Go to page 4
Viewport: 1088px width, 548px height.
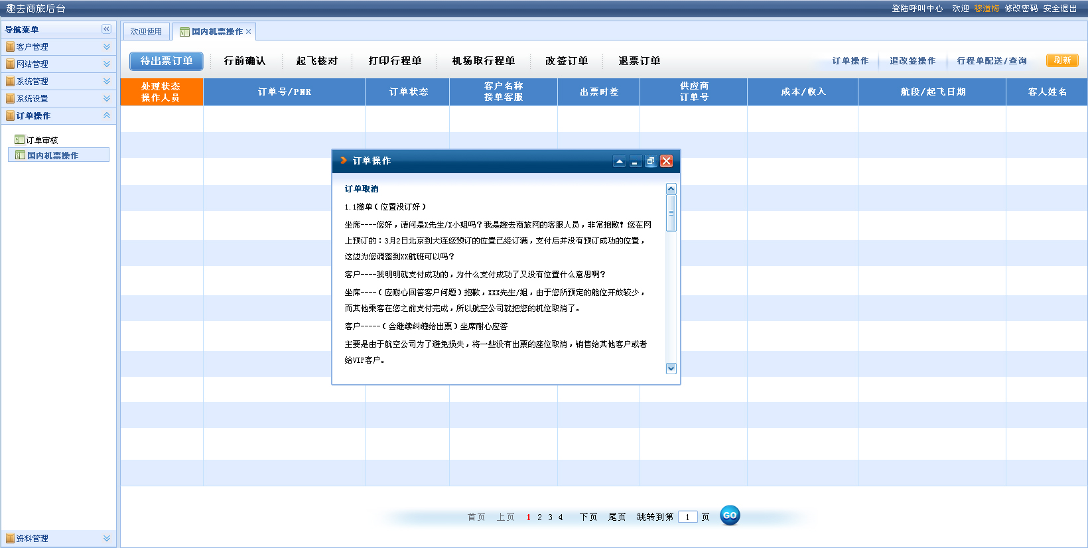tap(561, 517)
